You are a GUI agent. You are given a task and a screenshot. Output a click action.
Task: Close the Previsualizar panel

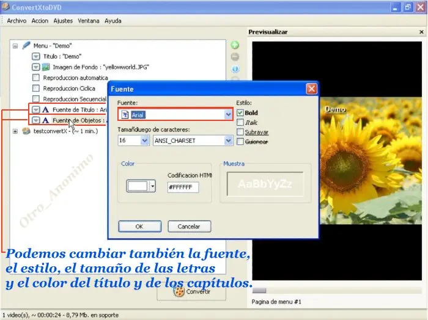[x=421, y=32]
